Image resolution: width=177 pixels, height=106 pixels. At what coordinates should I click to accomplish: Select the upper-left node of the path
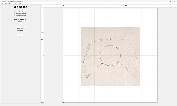coord(91,43)
